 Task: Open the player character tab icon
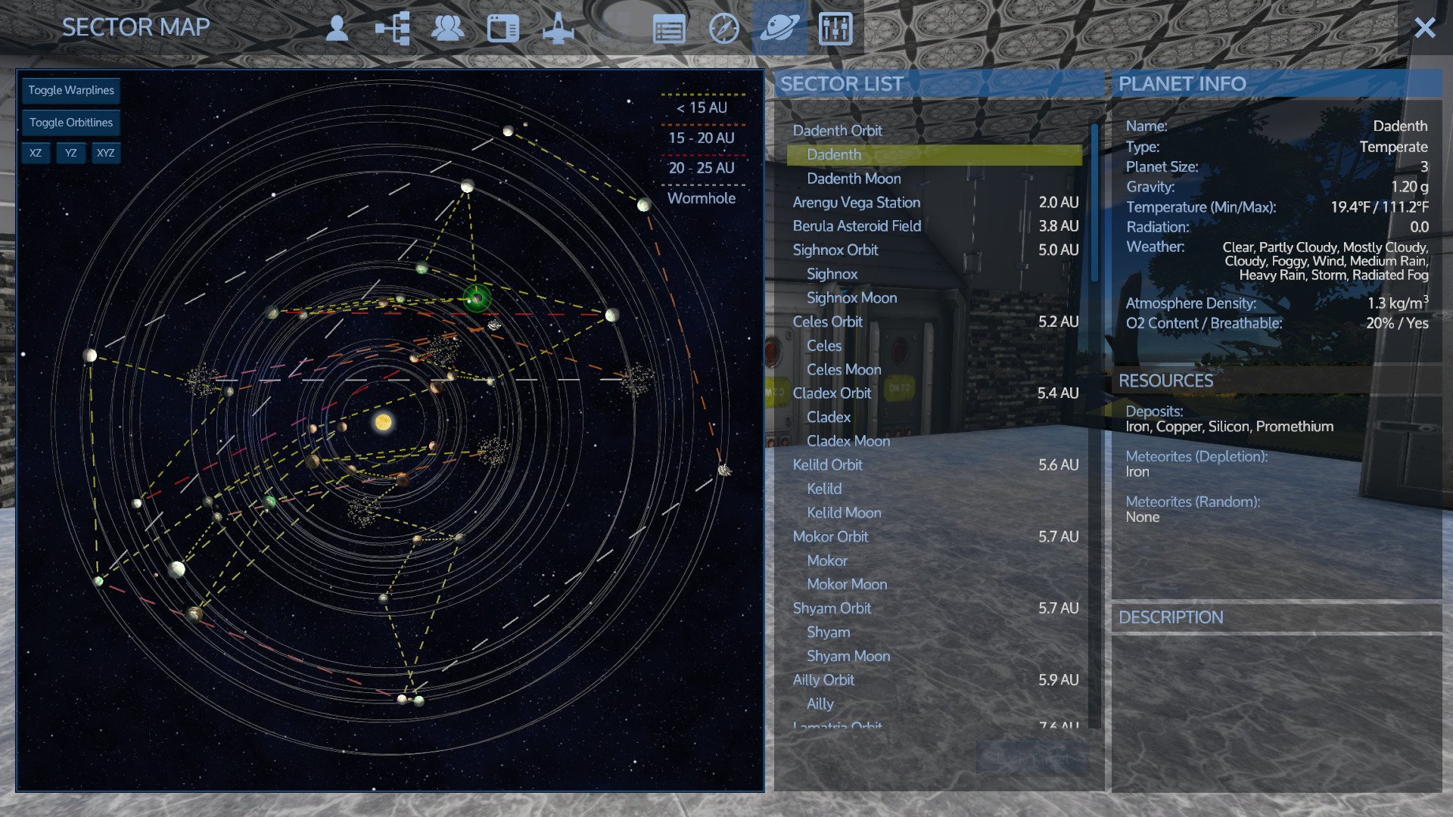point(337,29)
